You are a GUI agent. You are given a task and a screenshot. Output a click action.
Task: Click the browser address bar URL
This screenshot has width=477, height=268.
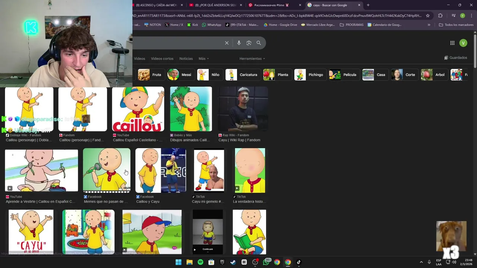(277, 16)
